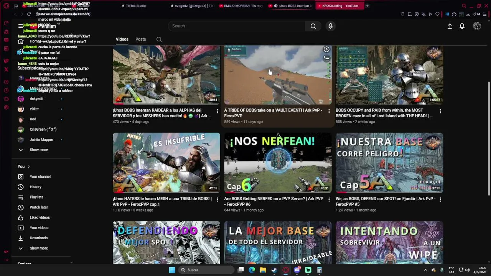Open Your channel in the sidebar
Image resolution: width=491 pixels, height=276 pixels.
pyautogui.click(x=40, y=177)
